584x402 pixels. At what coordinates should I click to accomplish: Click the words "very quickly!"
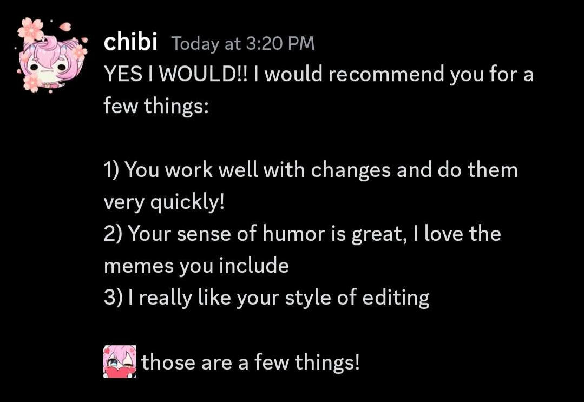163,202
